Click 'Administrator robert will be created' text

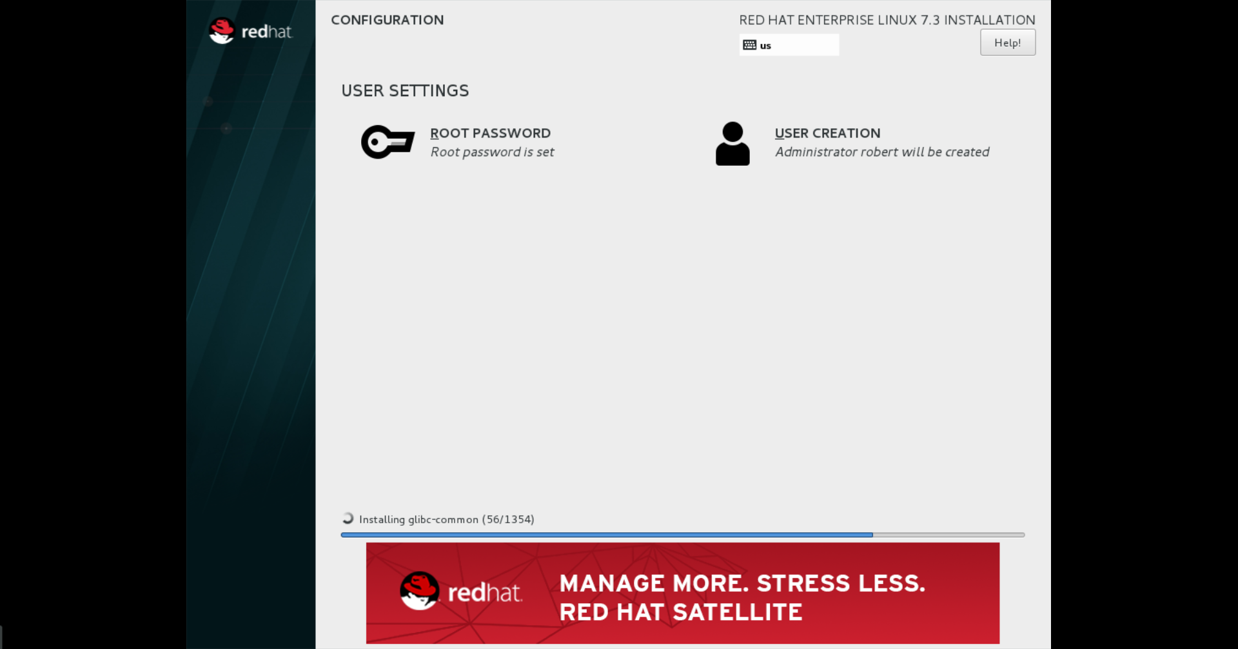click(x=881, y=152)
